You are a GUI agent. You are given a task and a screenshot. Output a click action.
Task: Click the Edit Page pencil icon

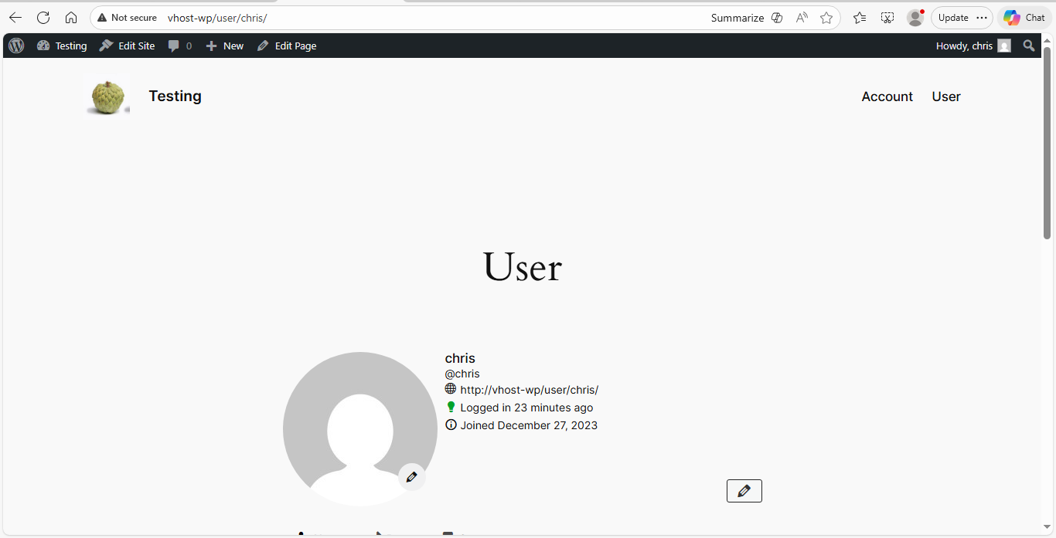[264, 46]
